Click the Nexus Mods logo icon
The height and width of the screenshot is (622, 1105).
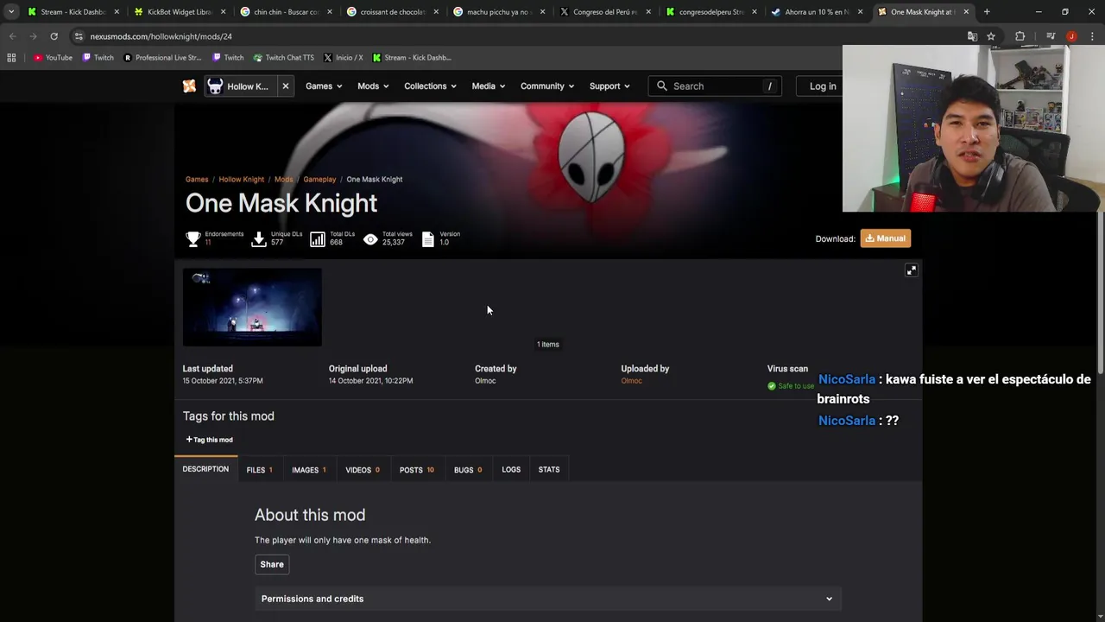189,86
